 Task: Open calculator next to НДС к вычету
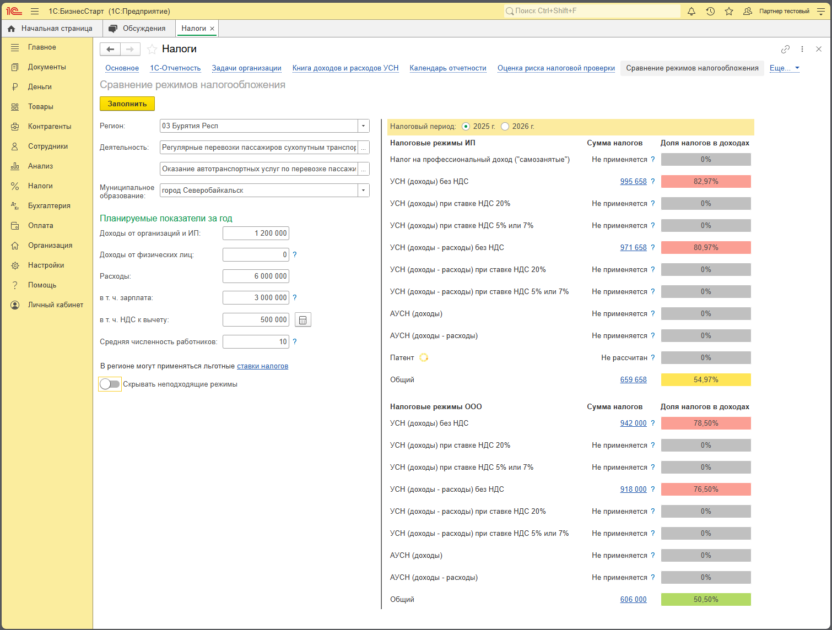[x=303, y=320]
